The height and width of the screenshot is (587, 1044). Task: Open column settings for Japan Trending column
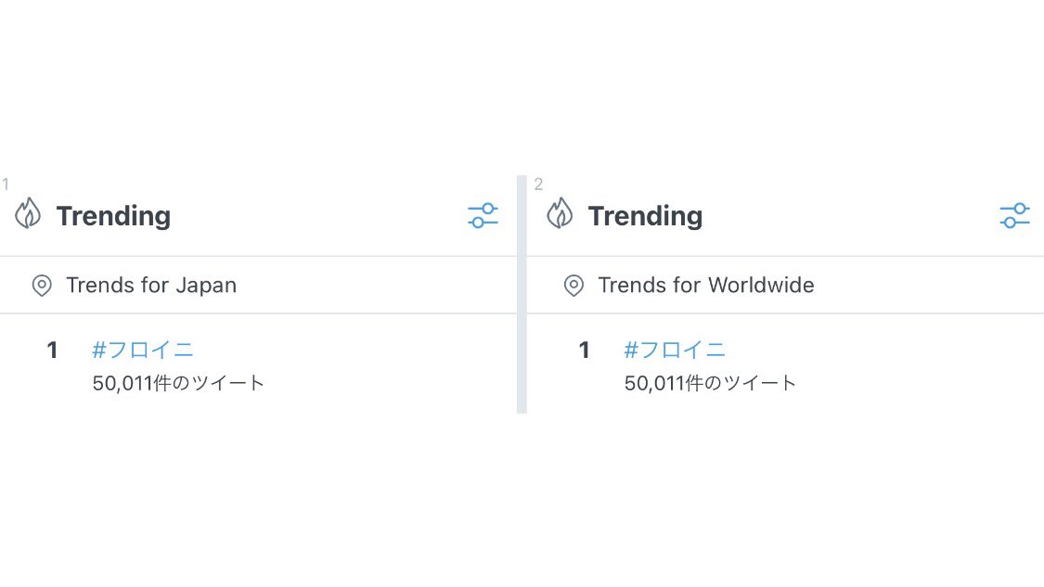point(483,216)
